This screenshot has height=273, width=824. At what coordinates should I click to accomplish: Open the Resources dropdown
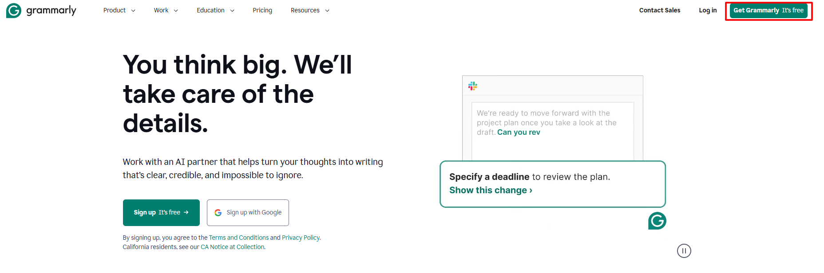[x=309, y=10]
